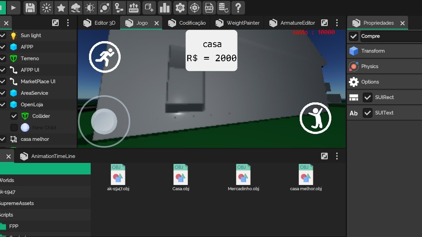This screenshot has height=237, width=422.
Task: Save the project with the floppy disk icon
Action: pyautogui.click(x=30, y=7)
